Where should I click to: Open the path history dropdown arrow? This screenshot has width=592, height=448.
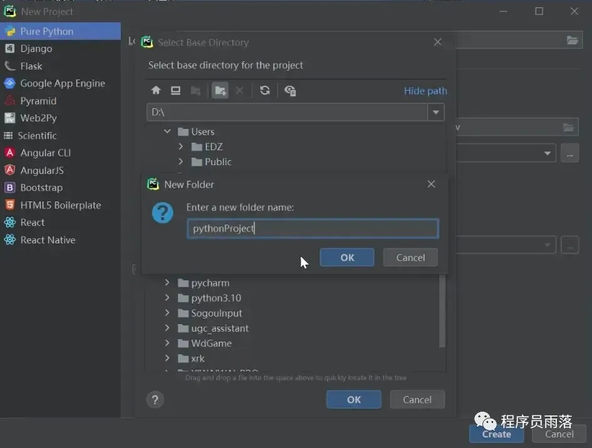tap(436, 112)
